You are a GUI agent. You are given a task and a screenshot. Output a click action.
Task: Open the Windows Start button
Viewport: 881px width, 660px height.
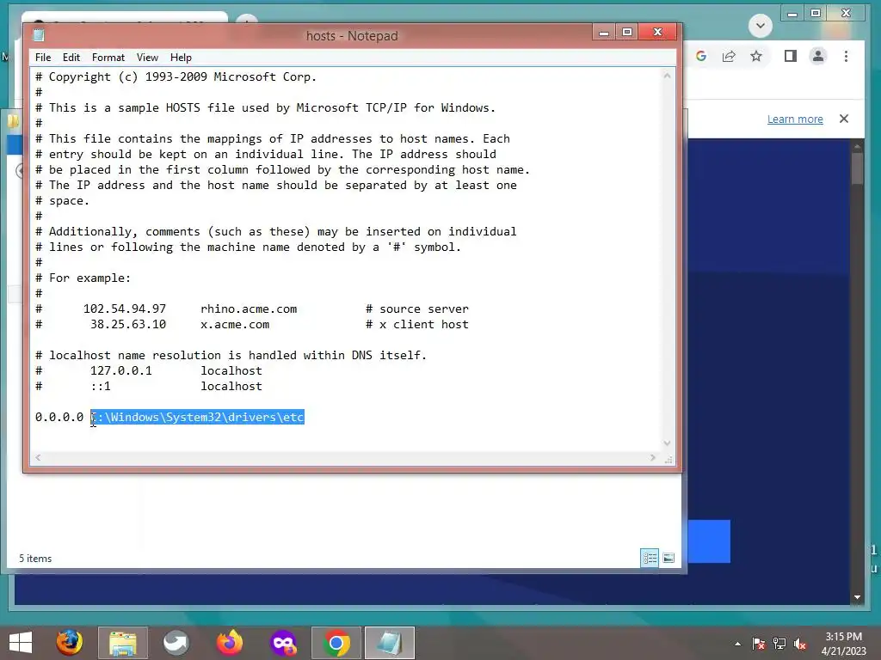coord(21,643)
